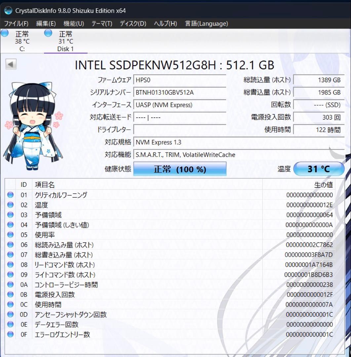Viewport: 351px width, 357px height.
Task: Click status orb for attribute 07 総書き込み量
Action: tap(10, 254)
